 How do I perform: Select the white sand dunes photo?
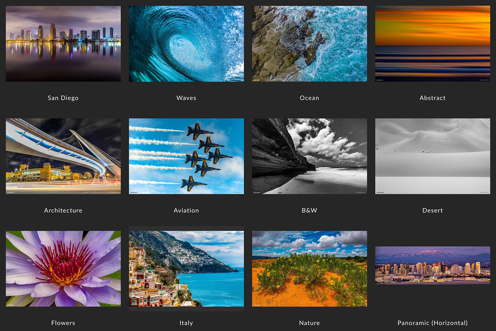[x=433, y=156]
